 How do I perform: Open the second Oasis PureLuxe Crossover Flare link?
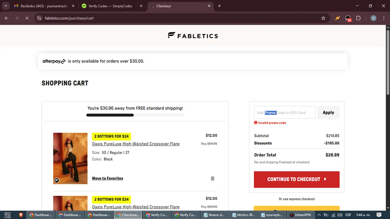click(x=136, y=207)
